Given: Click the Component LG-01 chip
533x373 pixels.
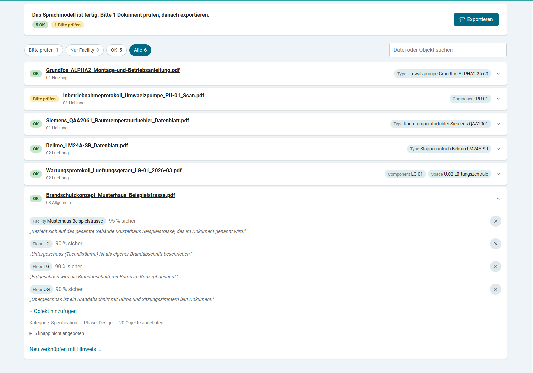Looking at the screenshot, I should click(x=405, y=174).
